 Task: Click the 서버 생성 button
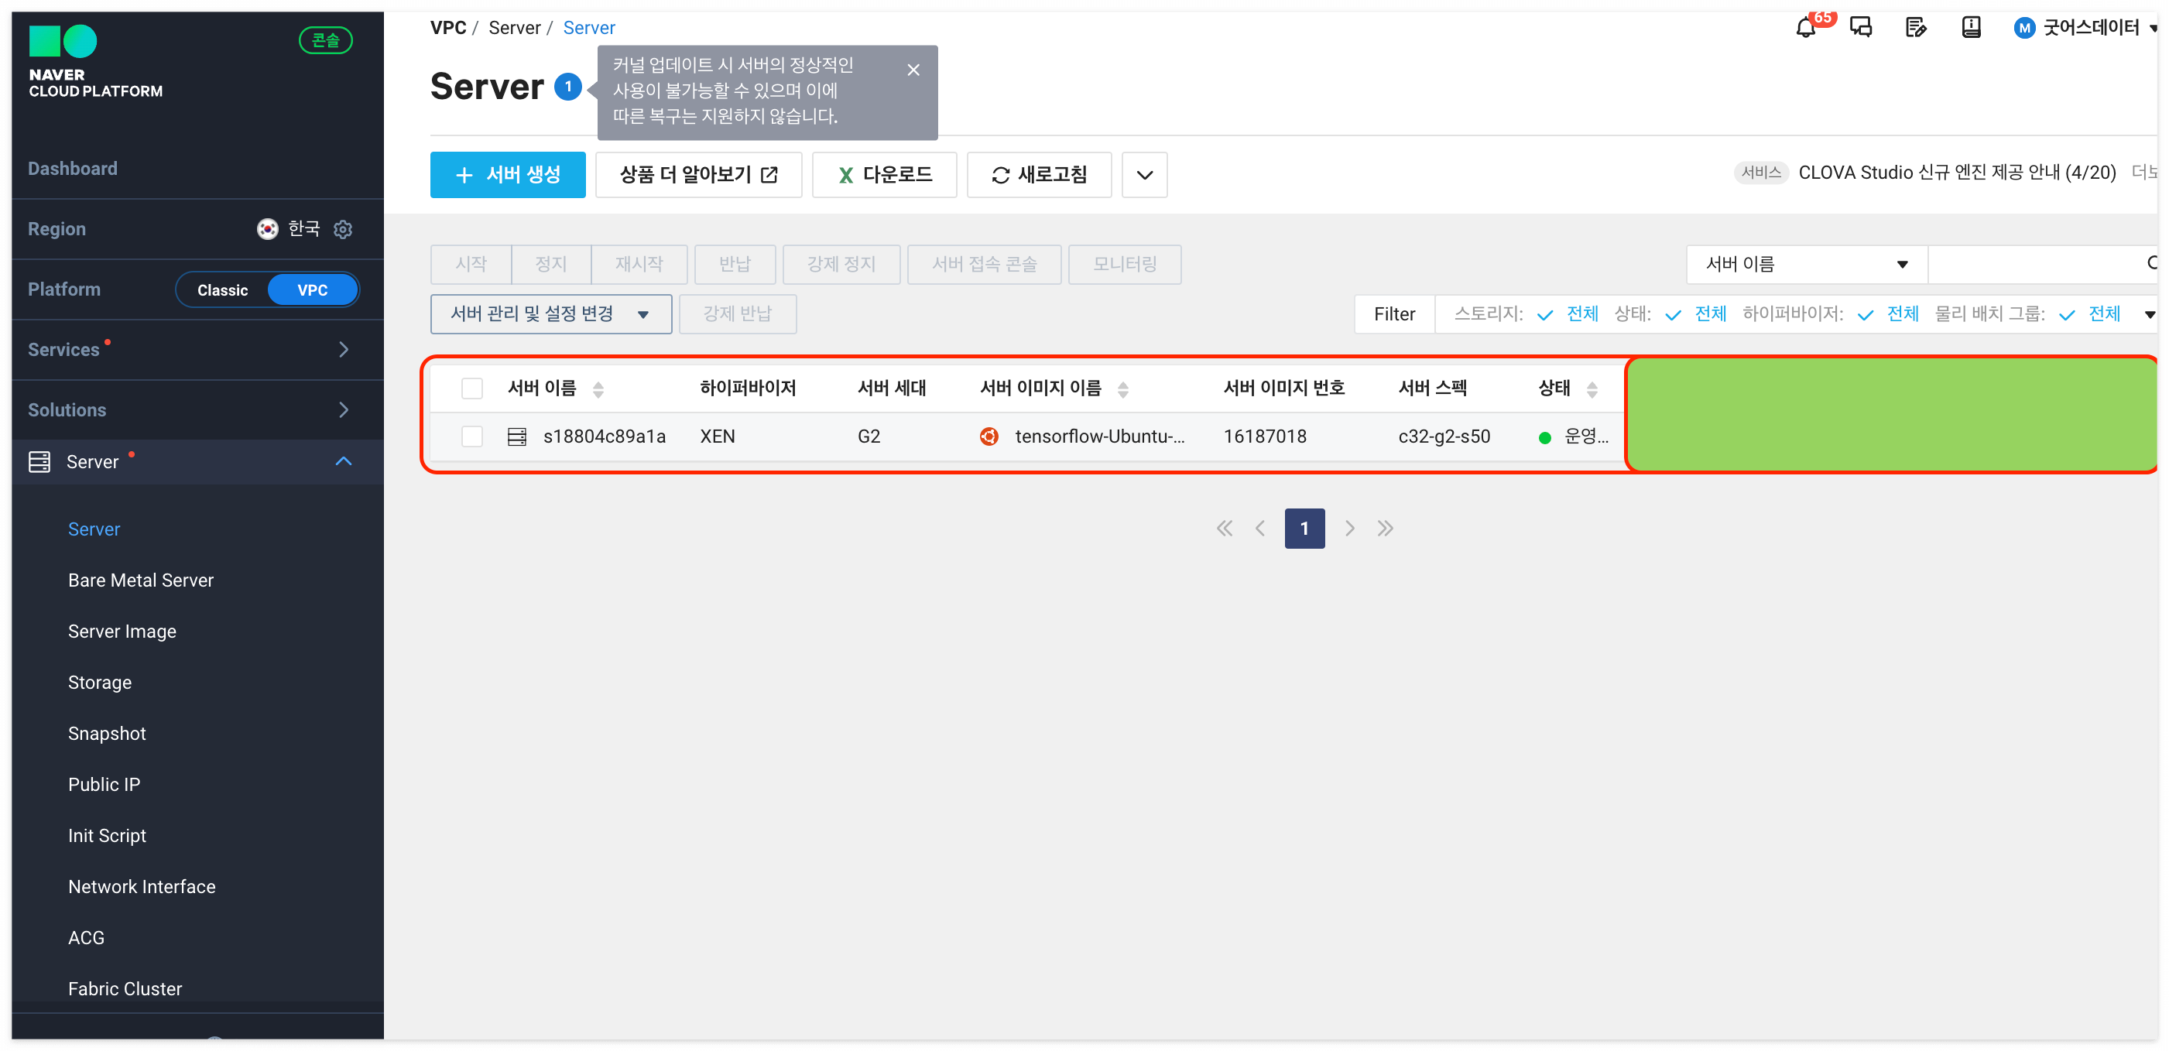pyautogui.click(x=508, y=175)
